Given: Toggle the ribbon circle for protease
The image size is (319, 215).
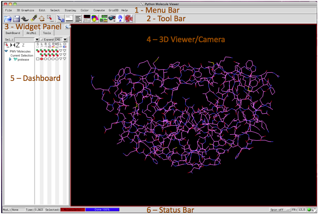Looking at the screenshot, I should (x=53, y=59).
